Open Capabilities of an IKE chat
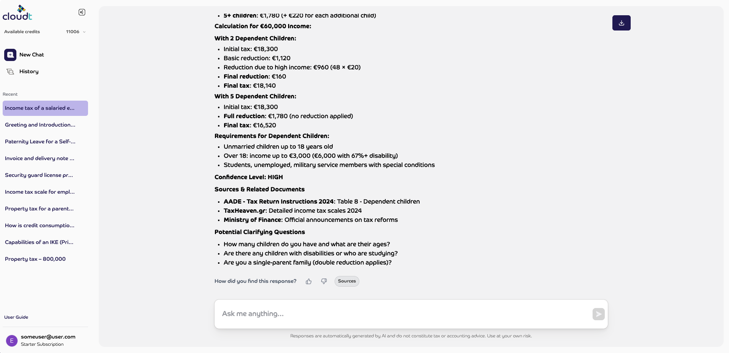 [39, 242]
